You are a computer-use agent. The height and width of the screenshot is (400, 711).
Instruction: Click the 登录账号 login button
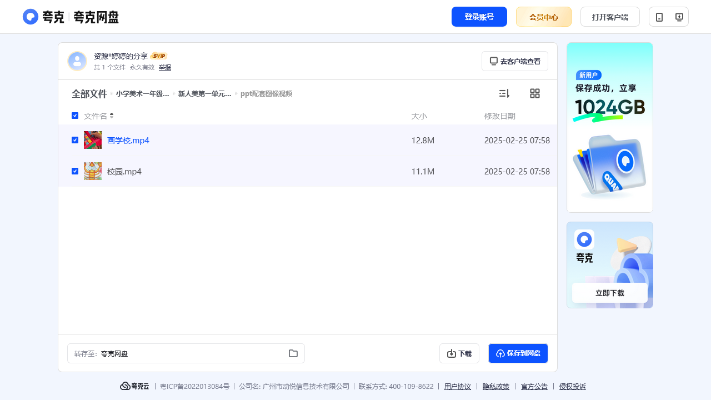point(479,17)
